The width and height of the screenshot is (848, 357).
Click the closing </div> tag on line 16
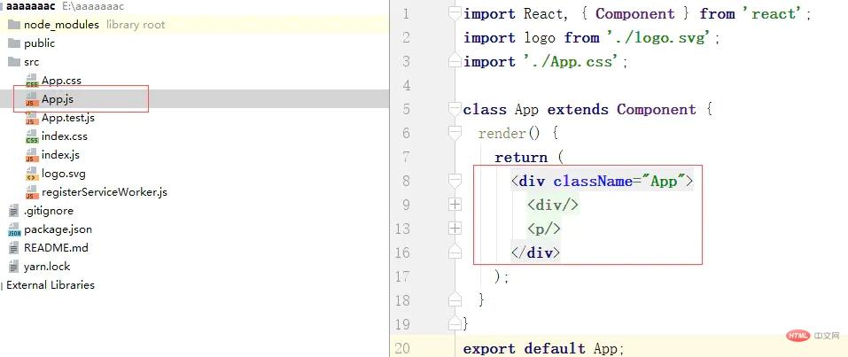535,252
